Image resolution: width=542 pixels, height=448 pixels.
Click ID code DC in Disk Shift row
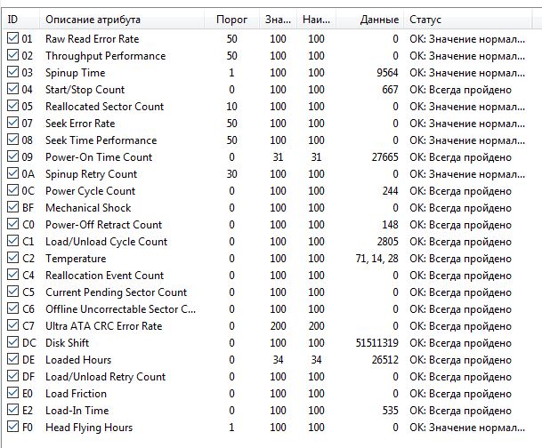click(29, 343)
